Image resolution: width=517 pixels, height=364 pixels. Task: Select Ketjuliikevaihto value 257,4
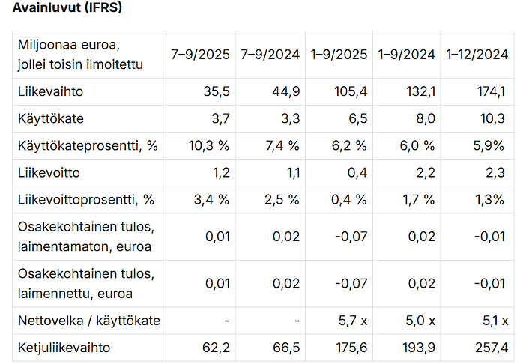[x=490, y=348]
